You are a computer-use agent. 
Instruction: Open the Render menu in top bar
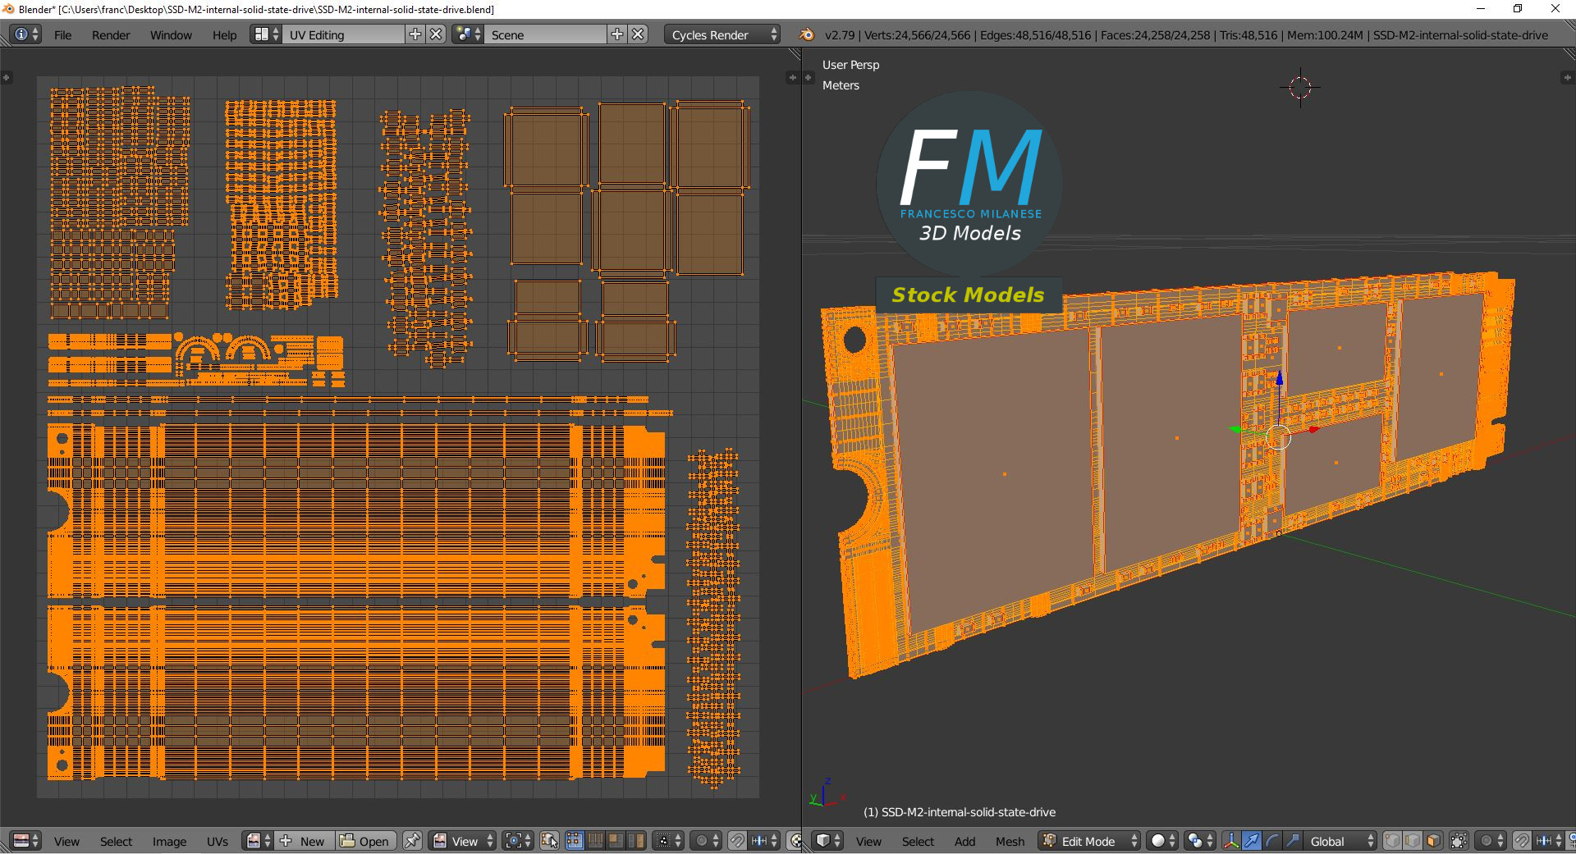coord(111,34)
